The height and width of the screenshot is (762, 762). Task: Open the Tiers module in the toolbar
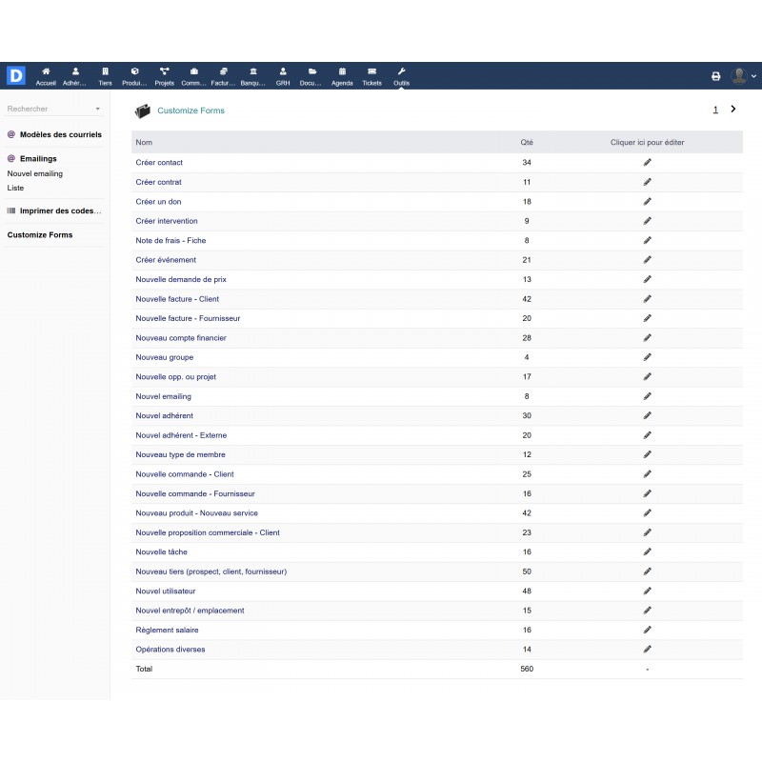tap(105, 74)
